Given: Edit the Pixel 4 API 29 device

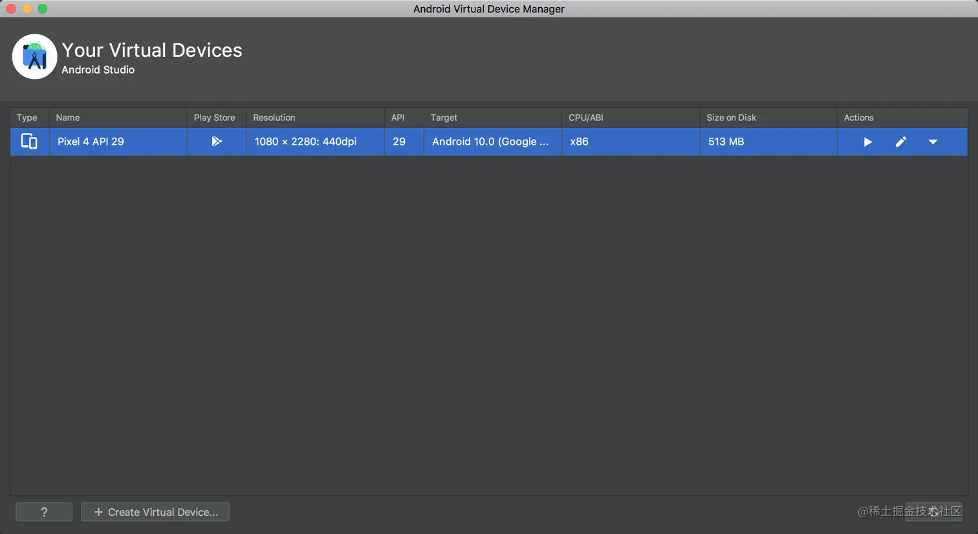Looking at the screenshot, I should point(900,142).
